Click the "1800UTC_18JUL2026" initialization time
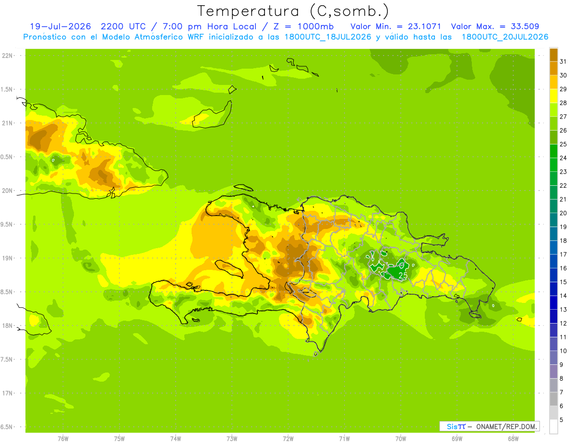This screenshot has width=576, height=445. click(326, 37)
